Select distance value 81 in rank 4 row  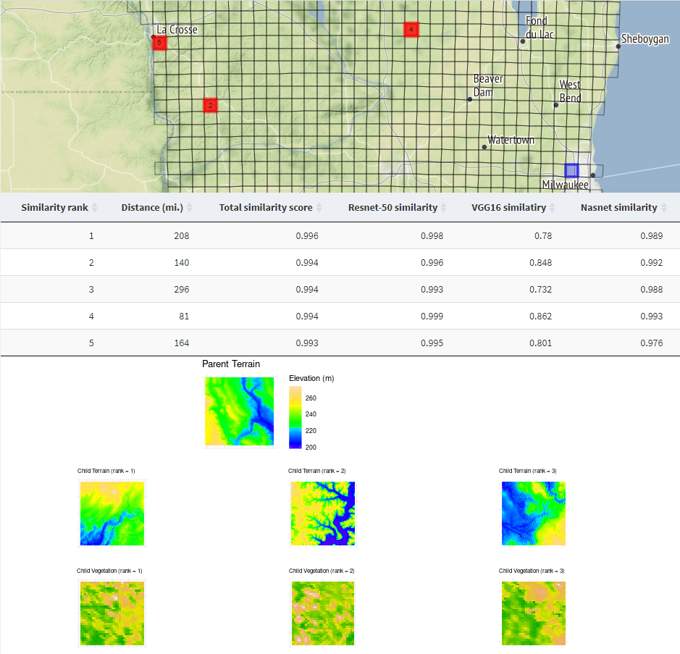pos(184,316)
